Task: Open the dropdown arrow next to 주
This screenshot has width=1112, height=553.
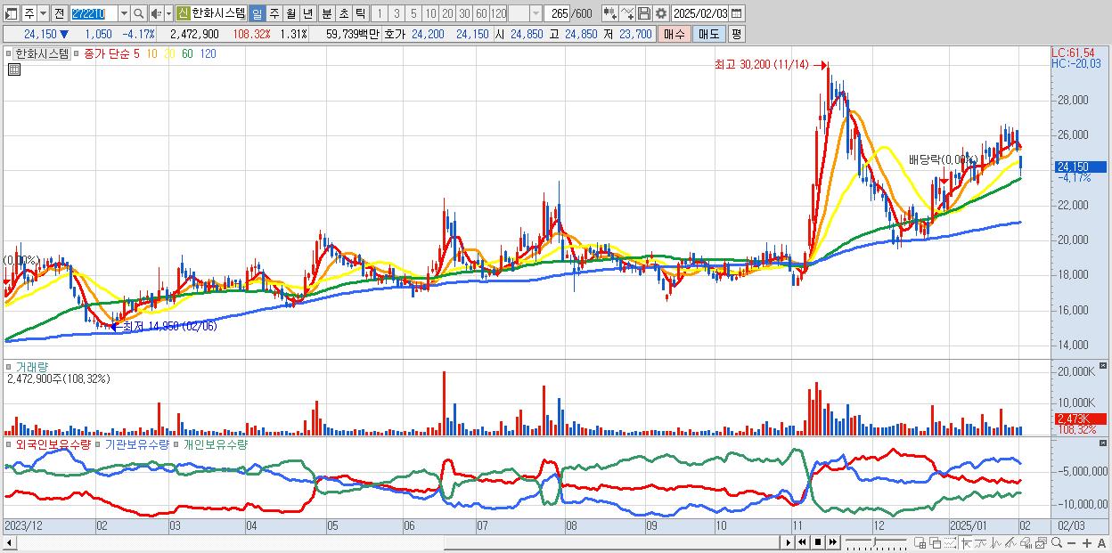Action: tap(43, 13)
